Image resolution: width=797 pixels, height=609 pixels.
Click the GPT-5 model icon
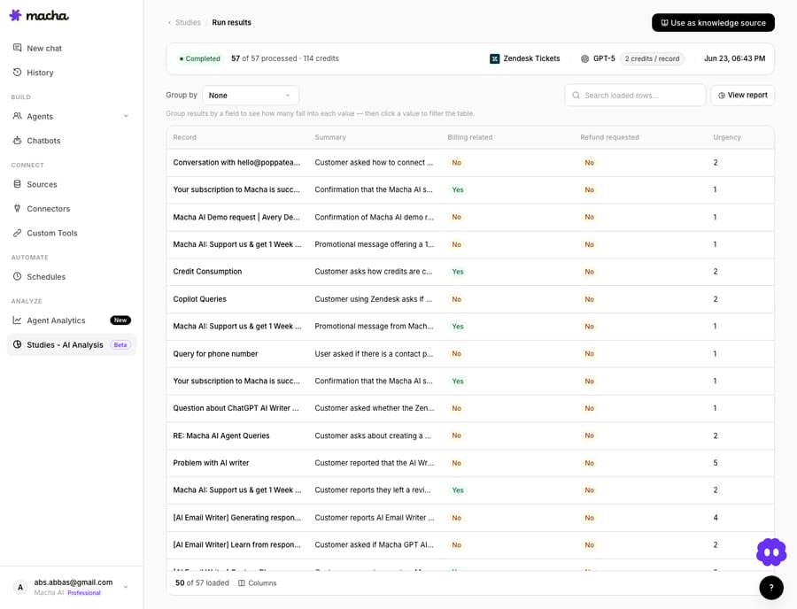(584, 59)
